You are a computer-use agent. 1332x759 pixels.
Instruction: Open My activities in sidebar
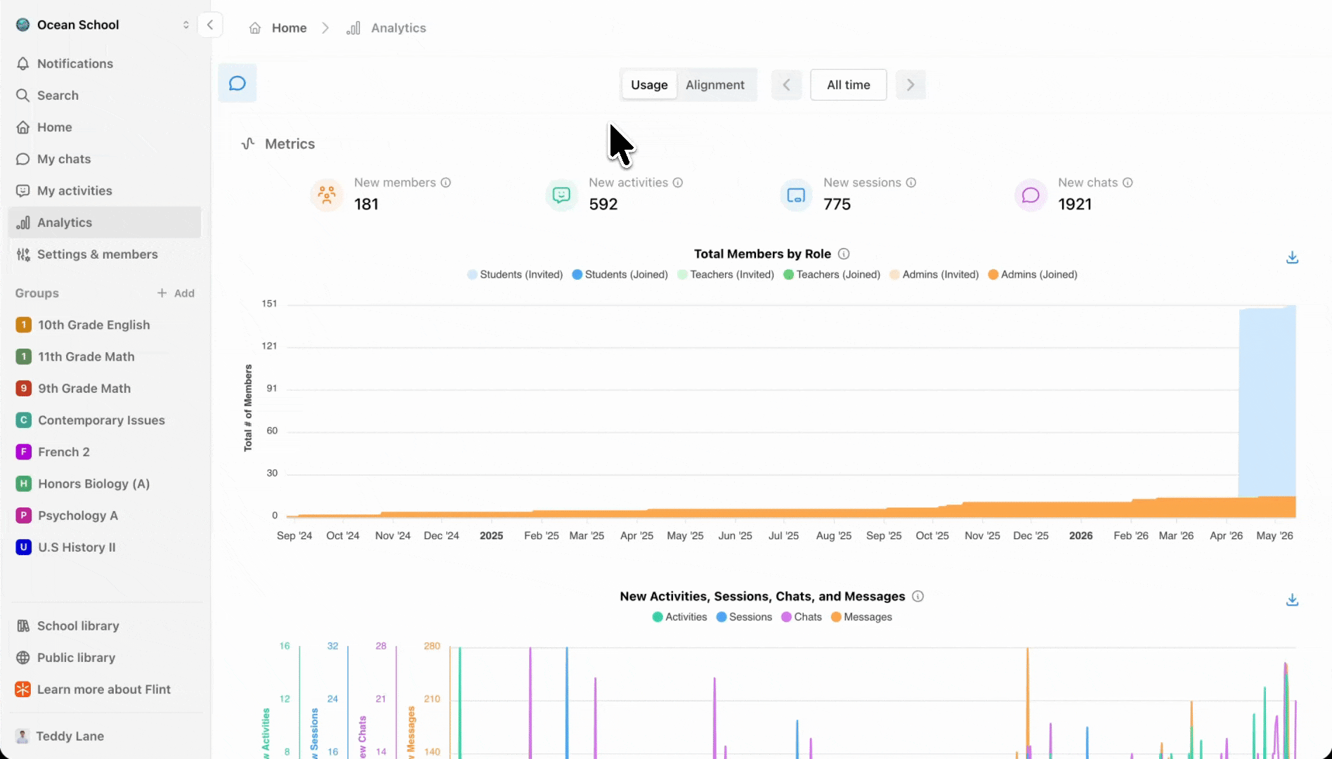(x=105, y=190)
